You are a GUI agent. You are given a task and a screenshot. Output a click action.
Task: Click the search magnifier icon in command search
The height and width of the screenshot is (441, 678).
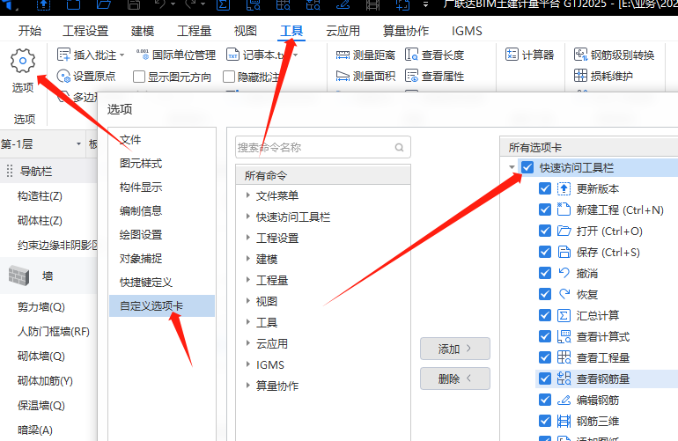click(x=399, y=147)
